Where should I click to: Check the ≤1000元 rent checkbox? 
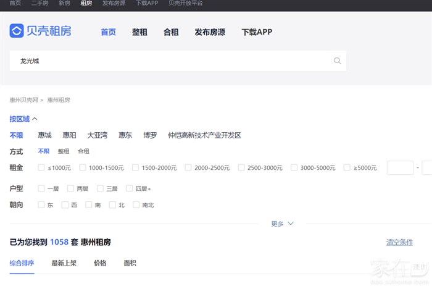coord(41,167)
